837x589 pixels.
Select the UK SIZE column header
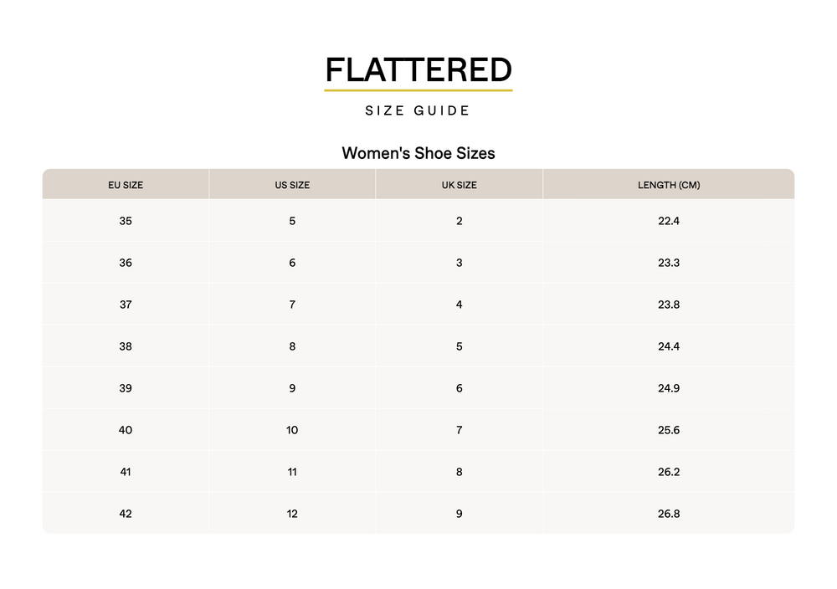pyautogui.click(x=459, y=185)
